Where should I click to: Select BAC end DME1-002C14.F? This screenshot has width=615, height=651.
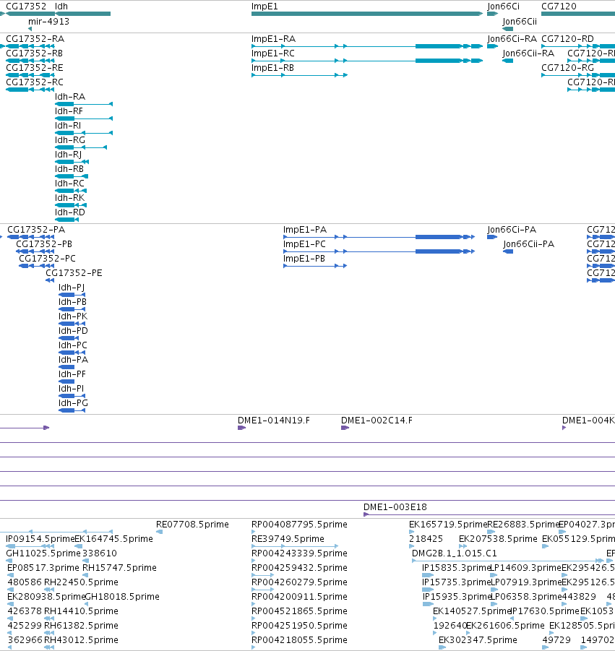377,421
